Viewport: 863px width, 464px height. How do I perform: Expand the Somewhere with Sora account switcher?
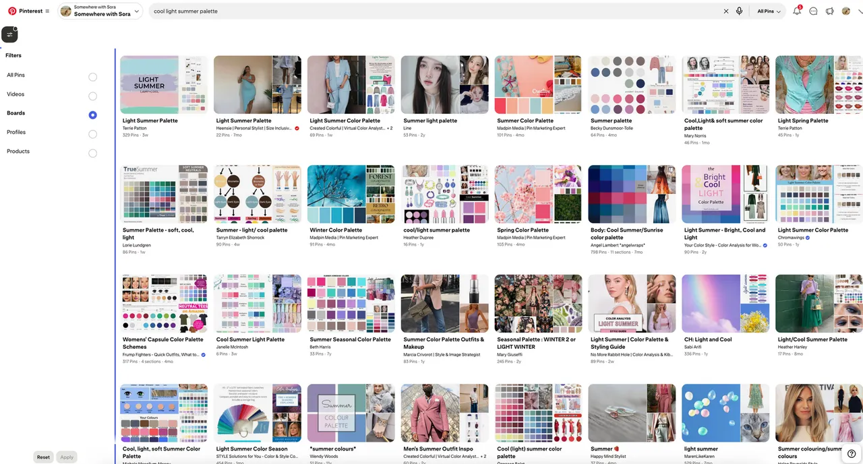point(100,11)
